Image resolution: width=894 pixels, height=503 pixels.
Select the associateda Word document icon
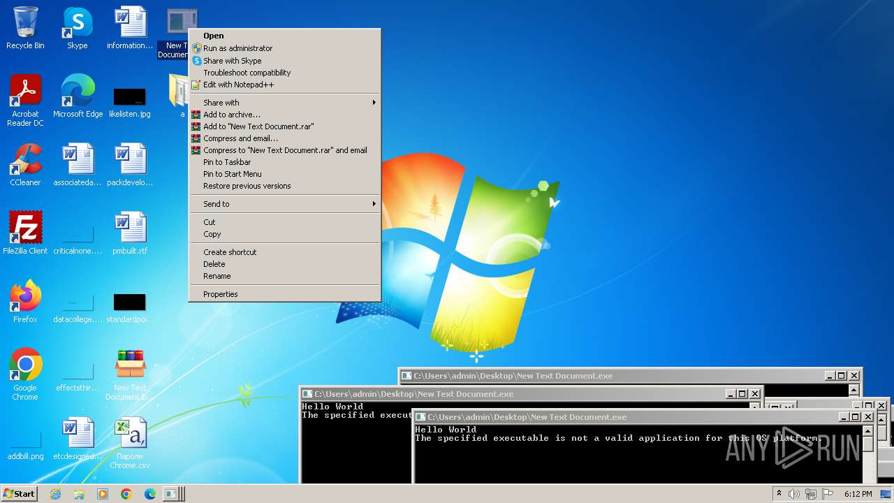pos(78,165)
